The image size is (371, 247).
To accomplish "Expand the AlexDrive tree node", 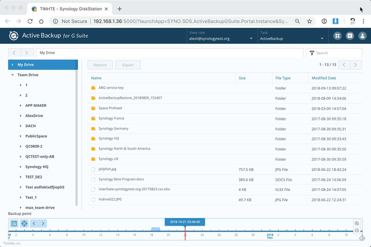I will [x=21, y=116].
